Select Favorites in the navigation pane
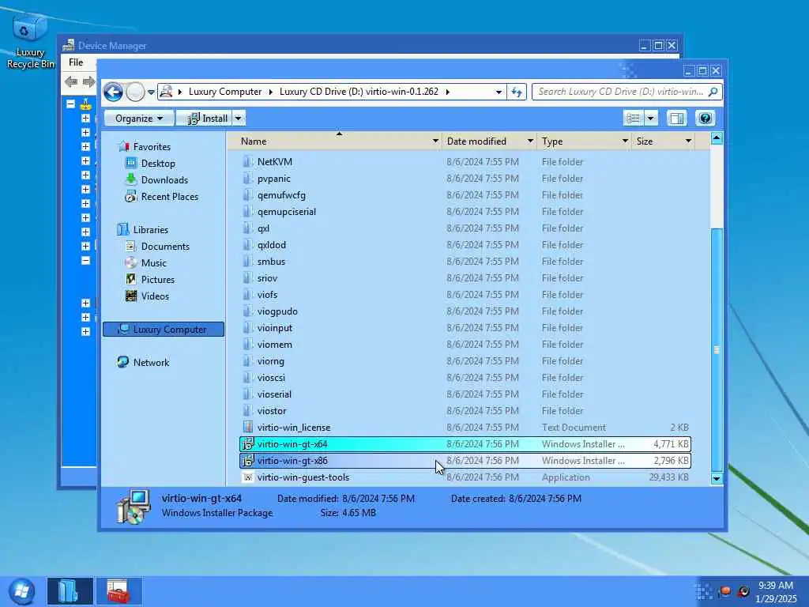This screenshot has height=607, width=809. 151,147
